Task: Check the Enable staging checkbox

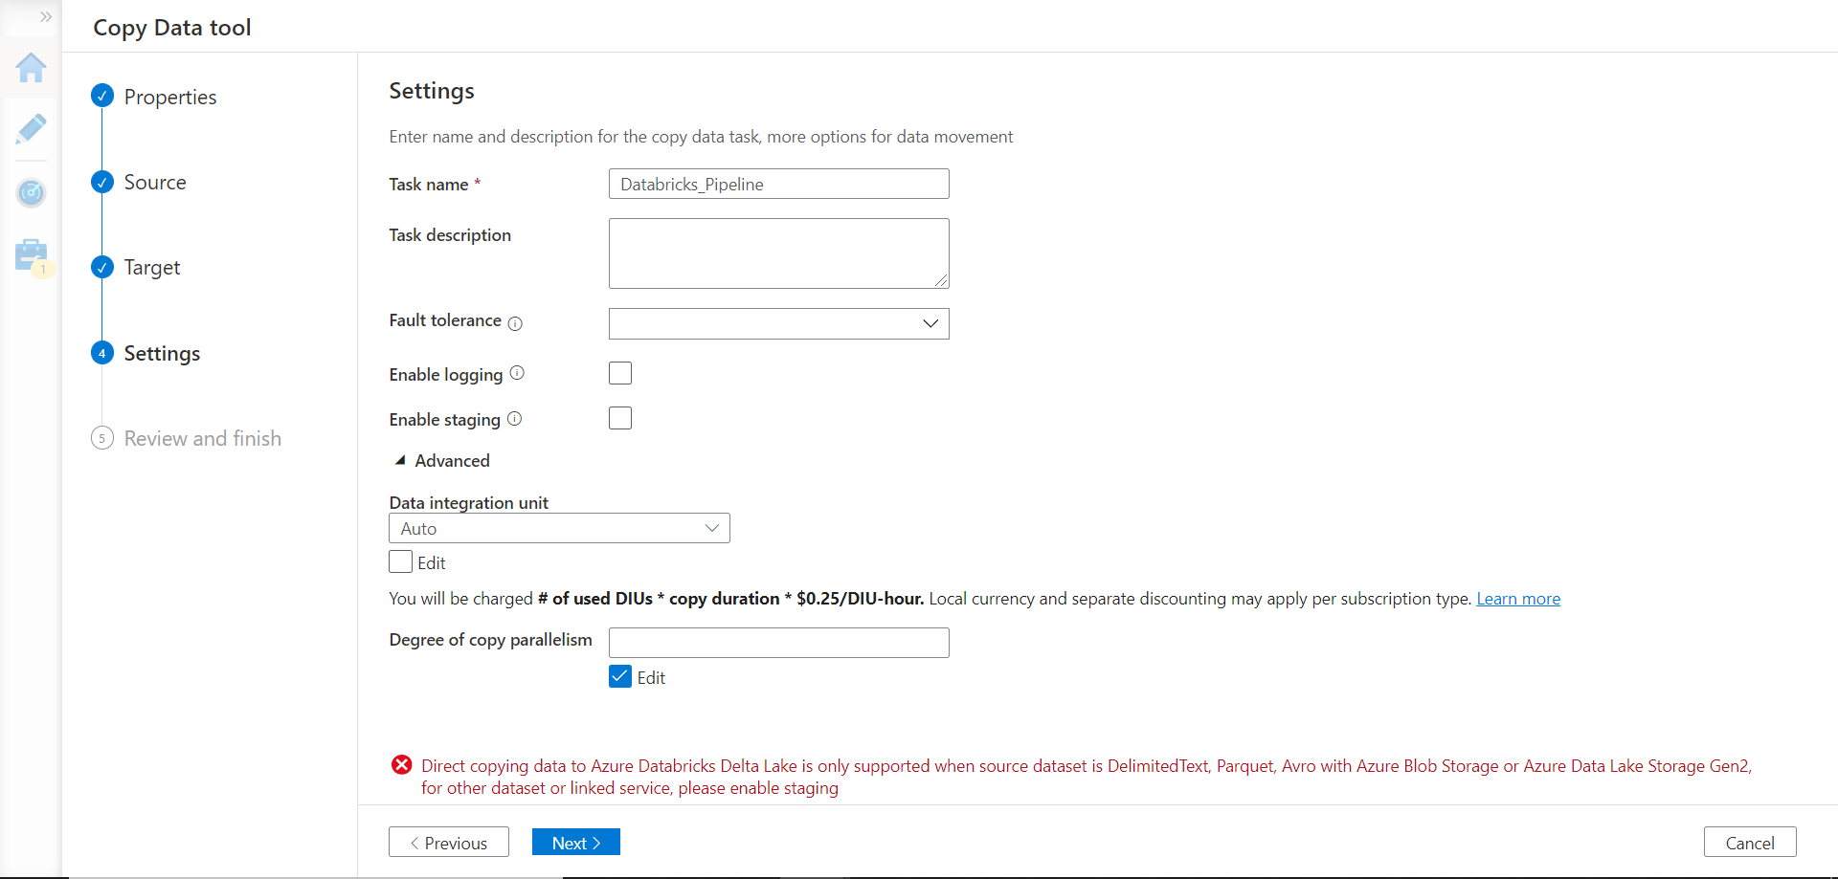Action: (x=620, y=418)
